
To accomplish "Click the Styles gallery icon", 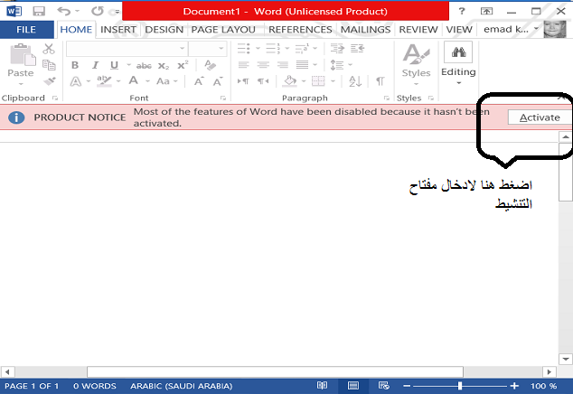I will click(416, 53).
